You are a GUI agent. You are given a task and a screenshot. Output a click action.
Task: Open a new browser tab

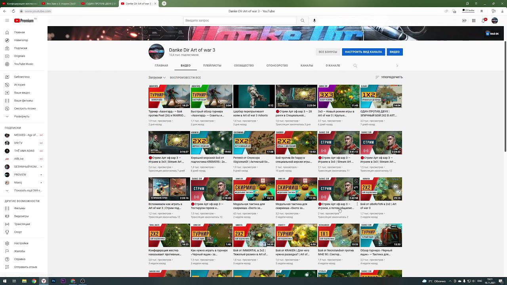click(x=164, y=4)
